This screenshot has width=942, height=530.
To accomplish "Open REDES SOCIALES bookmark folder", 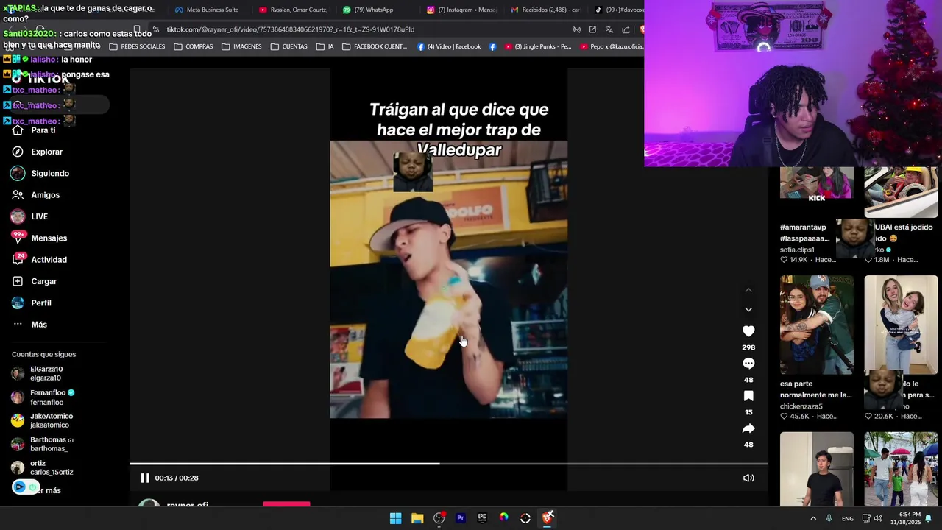I will click(x=137, y=46).
